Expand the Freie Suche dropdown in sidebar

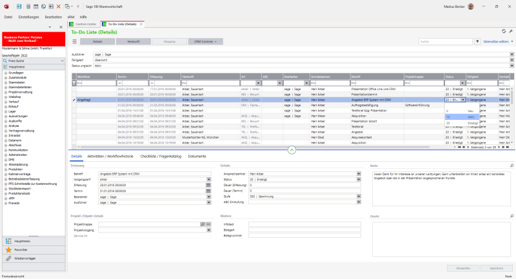62,61
